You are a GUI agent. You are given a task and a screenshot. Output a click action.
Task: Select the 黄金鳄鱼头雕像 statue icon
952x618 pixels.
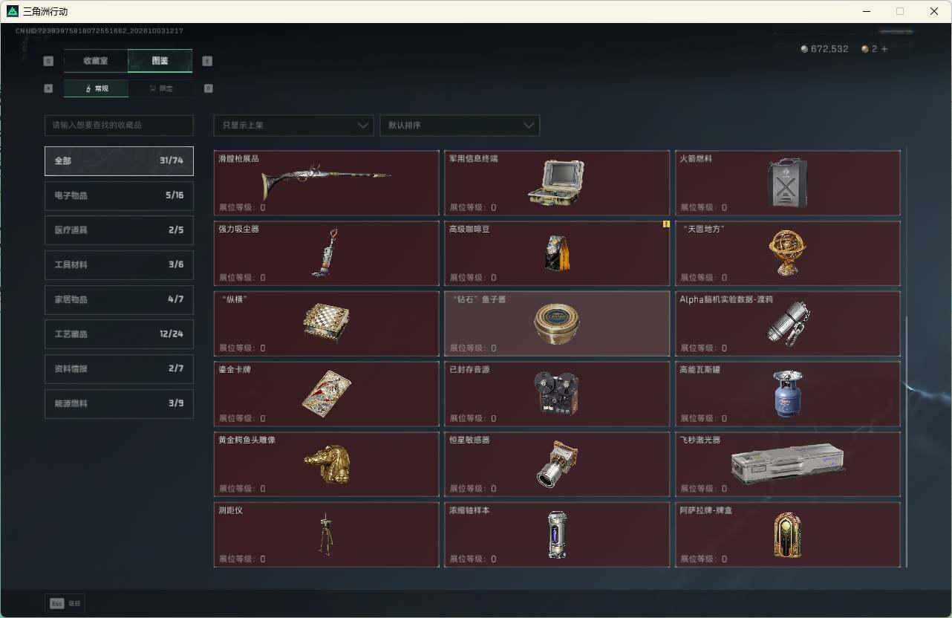327,464
